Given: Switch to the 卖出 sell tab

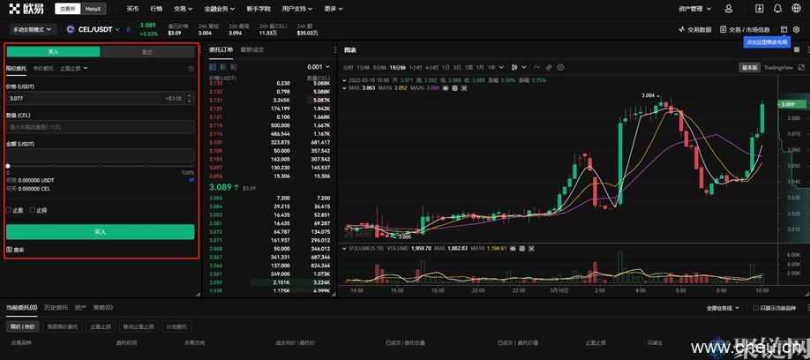Looking at the screenshot, I should (x=146, y=52).
